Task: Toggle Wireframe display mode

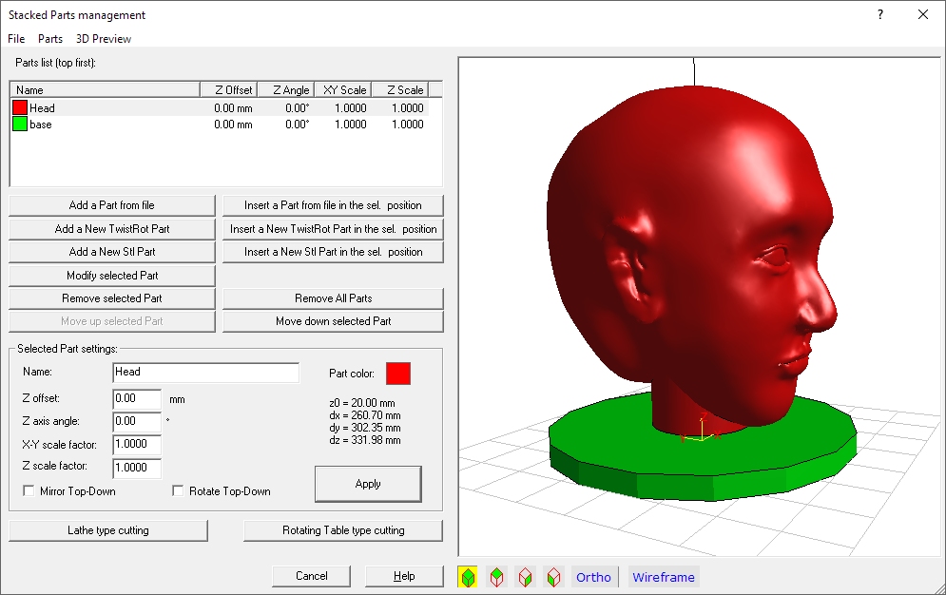Action: tap(663, 576)
